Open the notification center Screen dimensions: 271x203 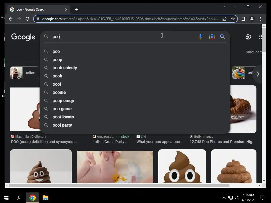pos(262,198)
